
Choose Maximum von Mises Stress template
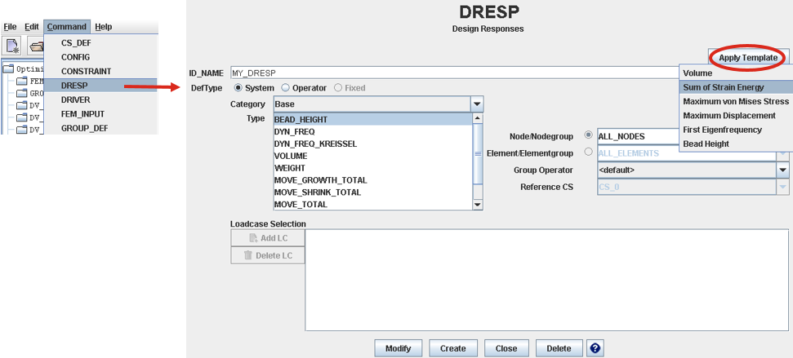click(x=735, y=101)
